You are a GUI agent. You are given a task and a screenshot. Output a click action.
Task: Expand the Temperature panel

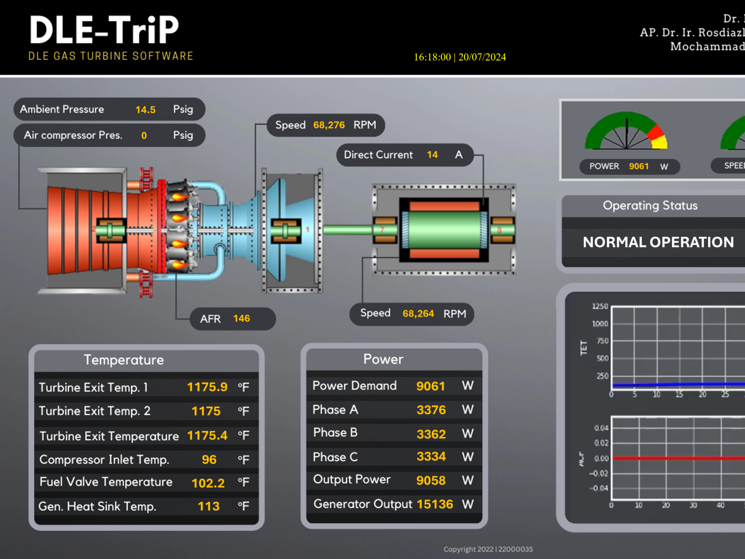pos(123,359)
